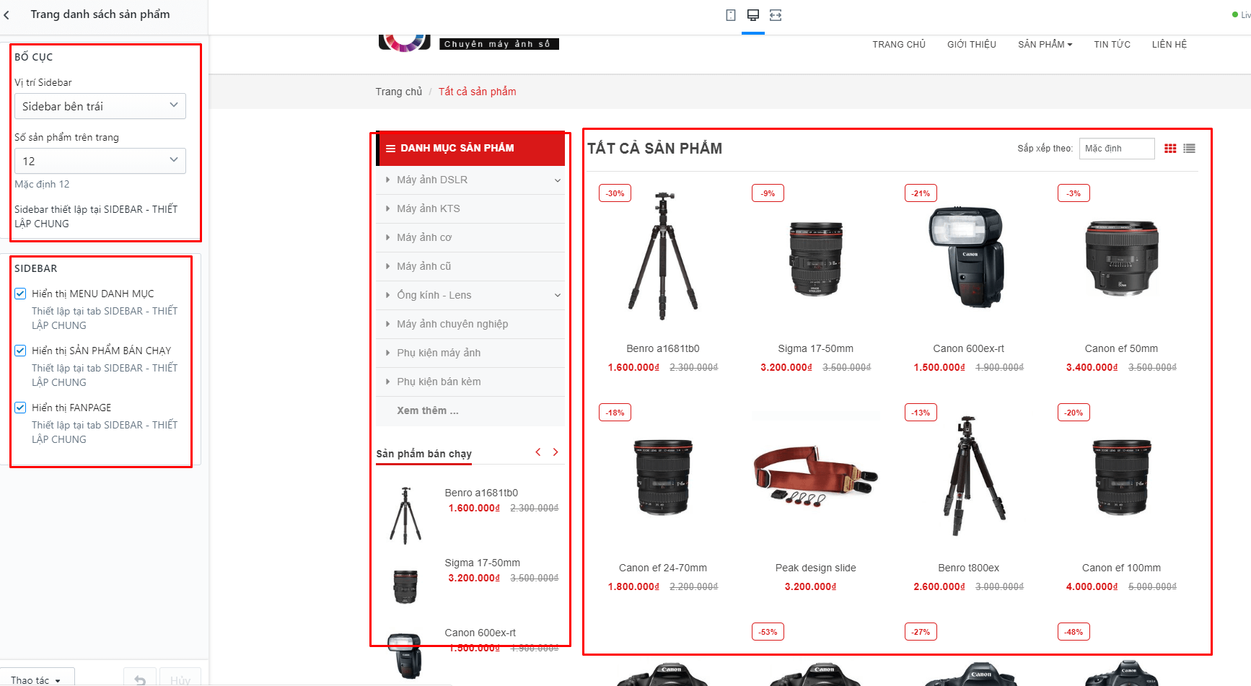The image size is (1251, 686).
Task: Click the -53% discount badge
Action: [x=768, y=632]
